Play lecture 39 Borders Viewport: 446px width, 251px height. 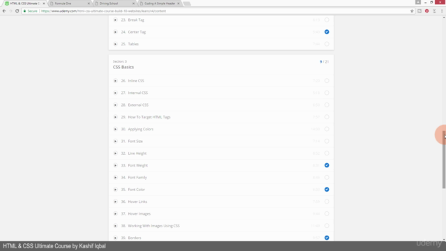point(115,238)
